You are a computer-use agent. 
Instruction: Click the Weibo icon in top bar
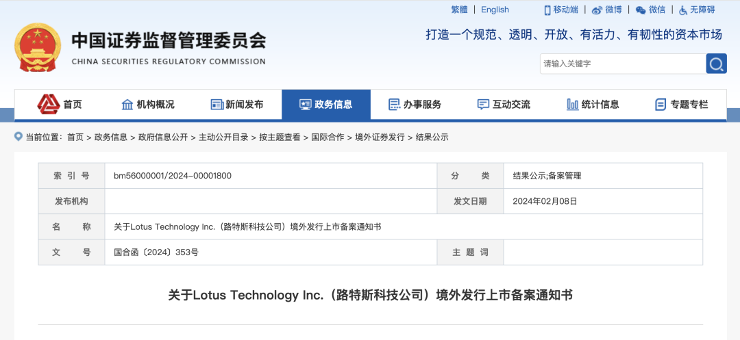[x=597, y=10]
